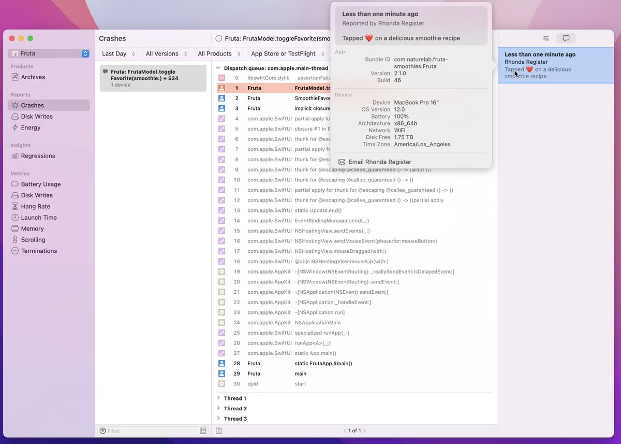The width and height of the screenshot is (621, 444).
Task: Select frame 27 static App.main()
Action: click(354, 353)
